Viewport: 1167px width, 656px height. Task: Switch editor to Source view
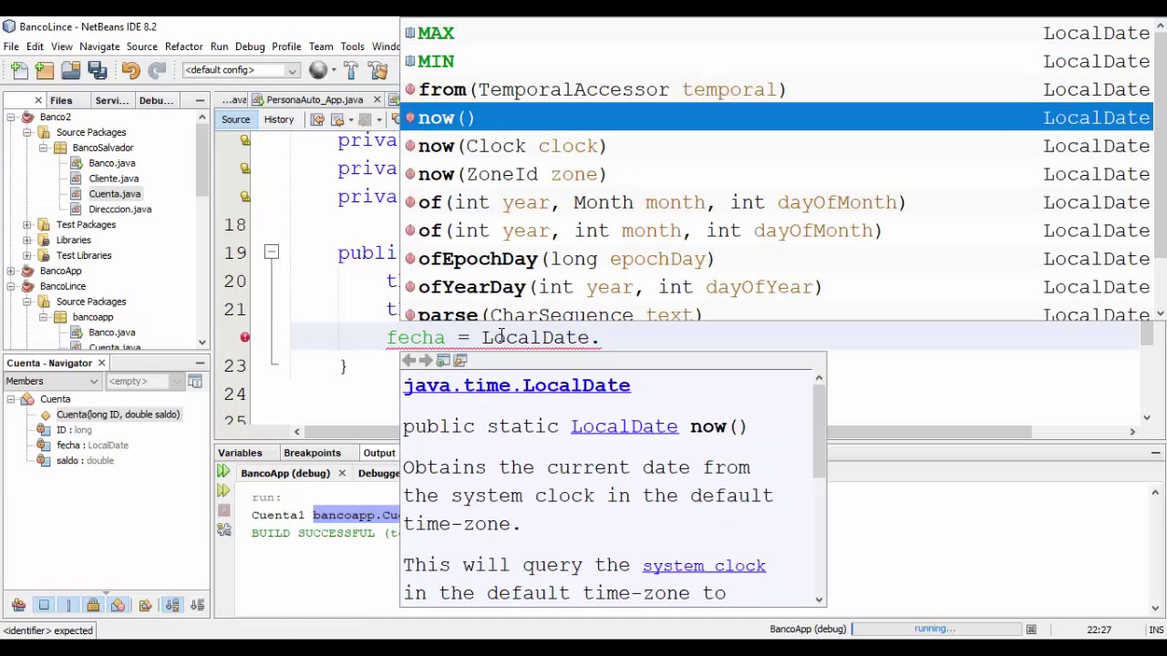(x=235, y=119)
